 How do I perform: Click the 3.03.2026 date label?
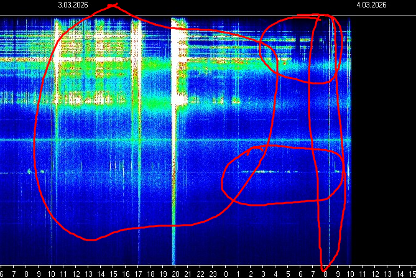[73, 4]
